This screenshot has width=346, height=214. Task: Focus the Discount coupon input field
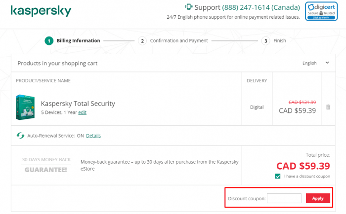tap(284, 198)
